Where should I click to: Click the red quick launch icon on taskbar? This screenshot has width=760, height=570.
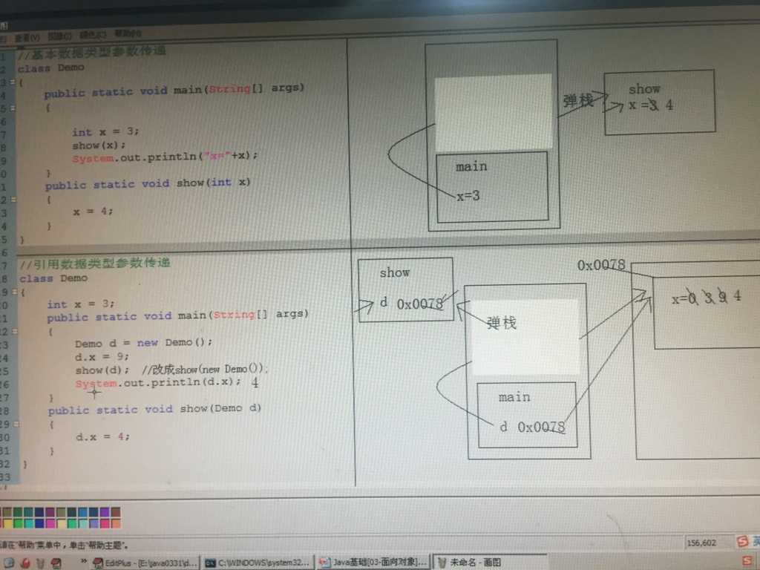(x=25, y=563)
